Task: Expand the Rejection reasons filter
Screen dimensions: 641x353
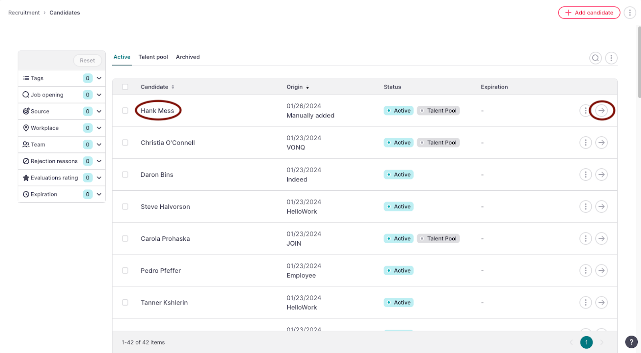Action: (99, 161)
